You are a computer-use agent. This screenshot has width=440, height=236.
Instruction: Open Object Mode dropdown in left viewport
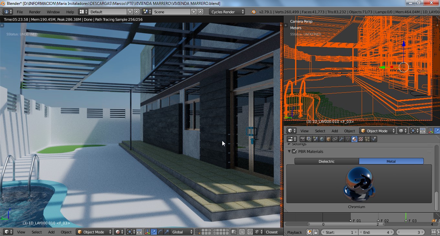pyautogui.click(x=94, y=232)
